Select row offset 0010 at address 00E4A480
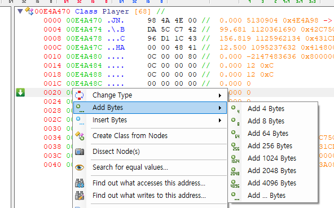This screenshot has width=334, height=208. (x=52, y=56)
